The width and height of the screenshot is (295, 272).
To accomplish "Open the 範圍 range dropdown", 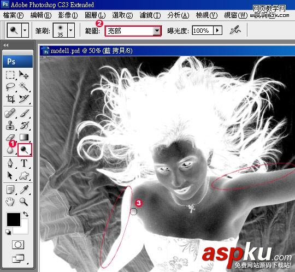I will pyautogui.click(x=157, y=31).
